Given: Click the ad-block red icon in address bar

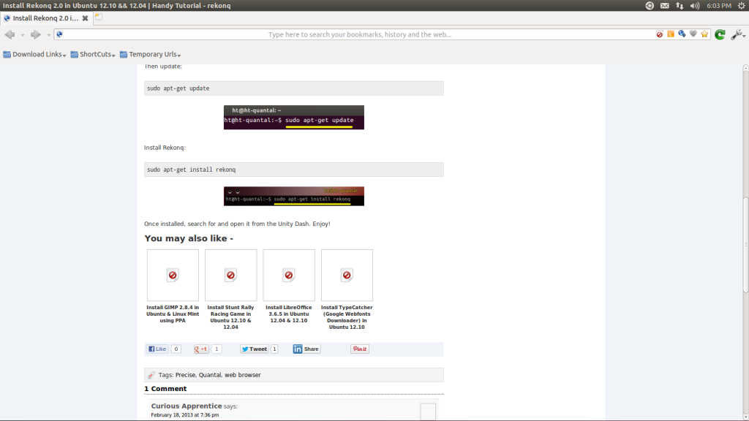Looking at the screenshot, I should [x=660, y=34].
